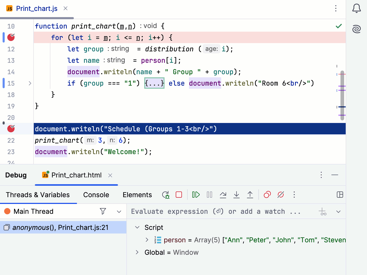Switch to the Console tab

pyautogui.click(x=96, y=195)
